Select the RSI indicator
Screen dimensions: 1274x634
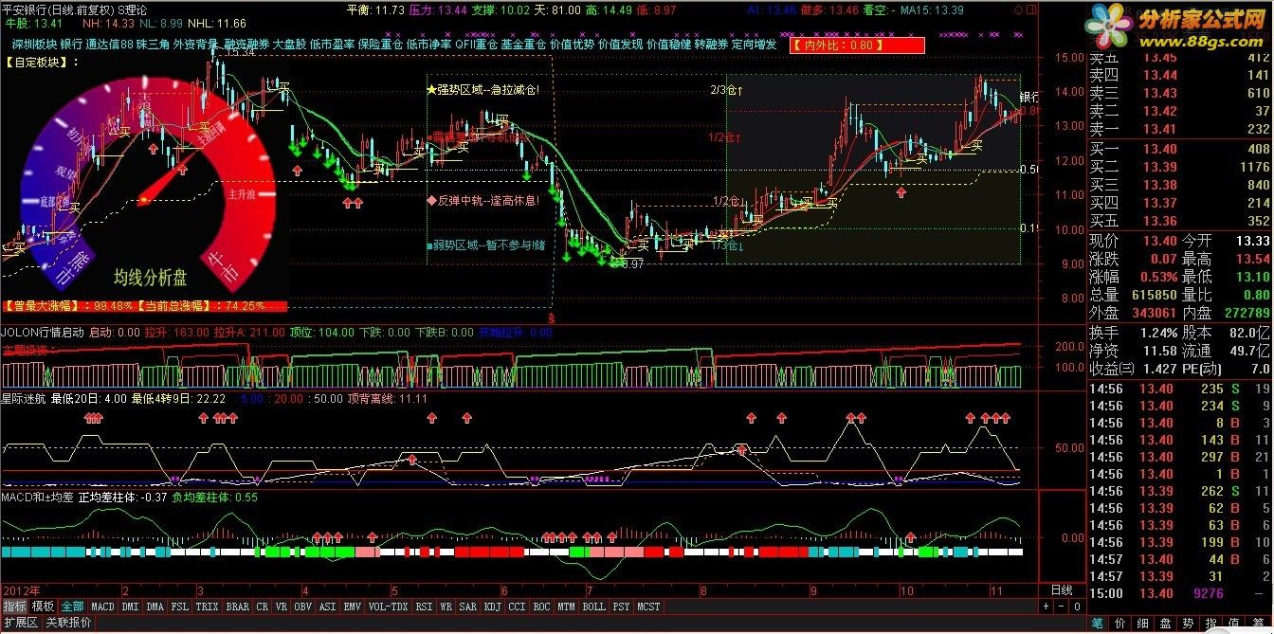click(x=425, y=607)
